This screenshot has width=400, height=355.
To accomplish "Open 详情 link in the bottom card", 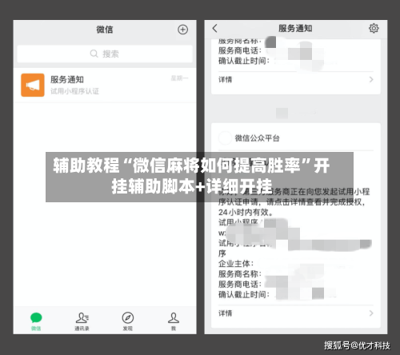I will coord(226,313).
